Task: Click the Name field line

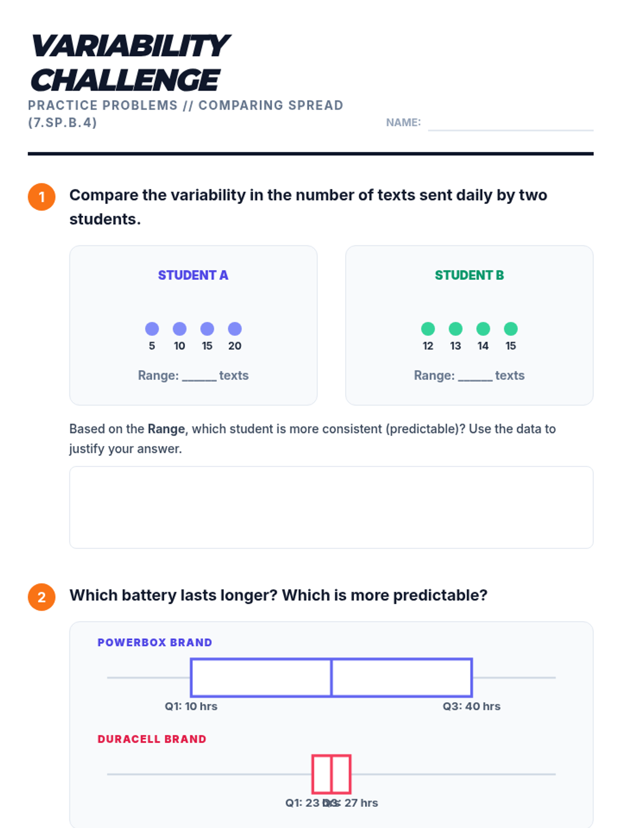Action: pos(510,124)
